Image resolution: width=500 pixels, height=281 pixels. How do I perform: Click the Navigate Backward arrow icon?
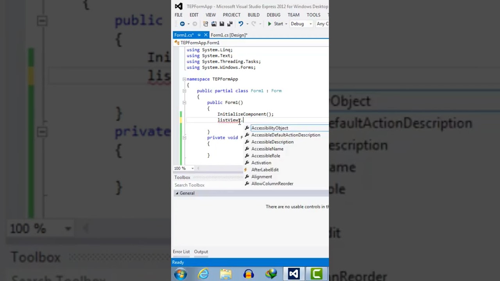182,24
